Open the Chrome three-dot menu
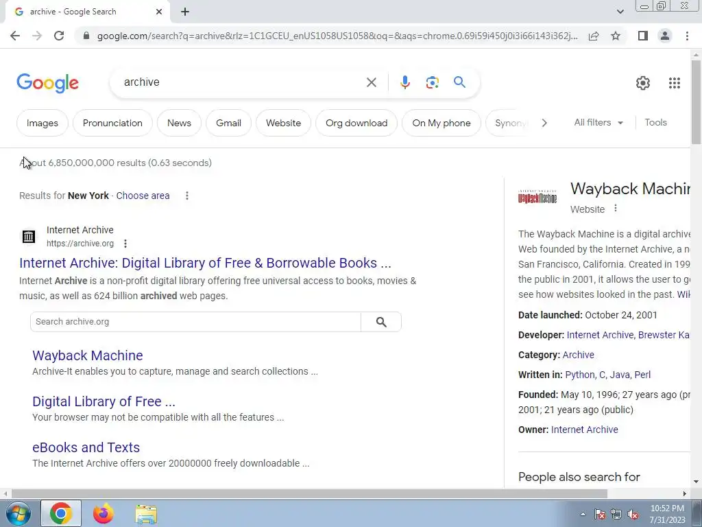Viewport: 702px width, 527px height. 687,36
